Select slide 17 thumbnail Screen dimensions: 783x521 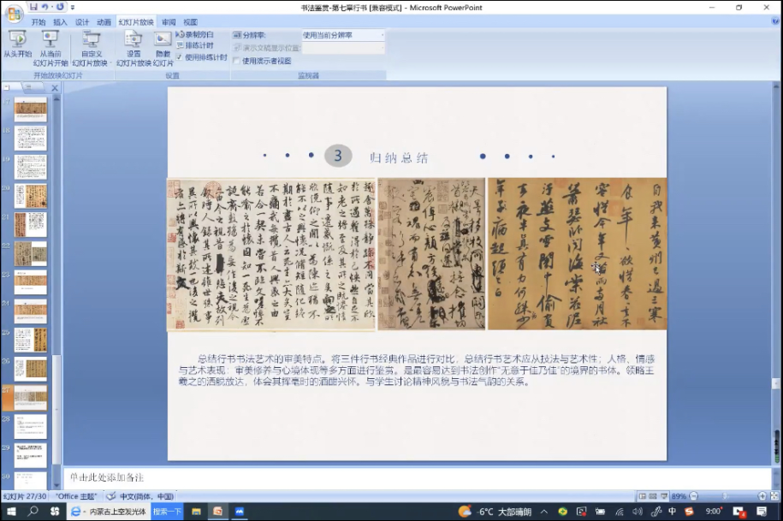[x=31, y=110]
